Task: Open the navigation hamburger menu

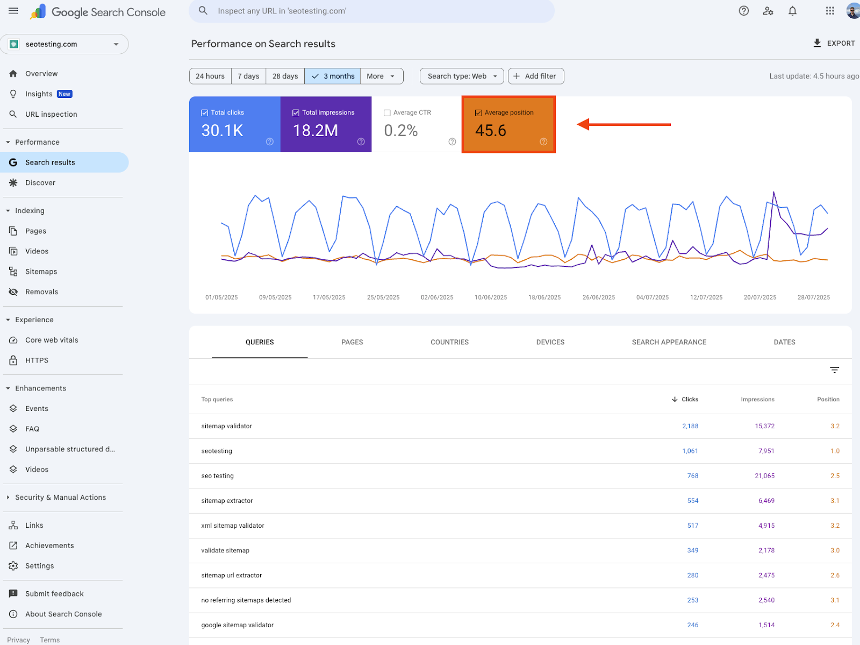Action: tap(13, 11)
